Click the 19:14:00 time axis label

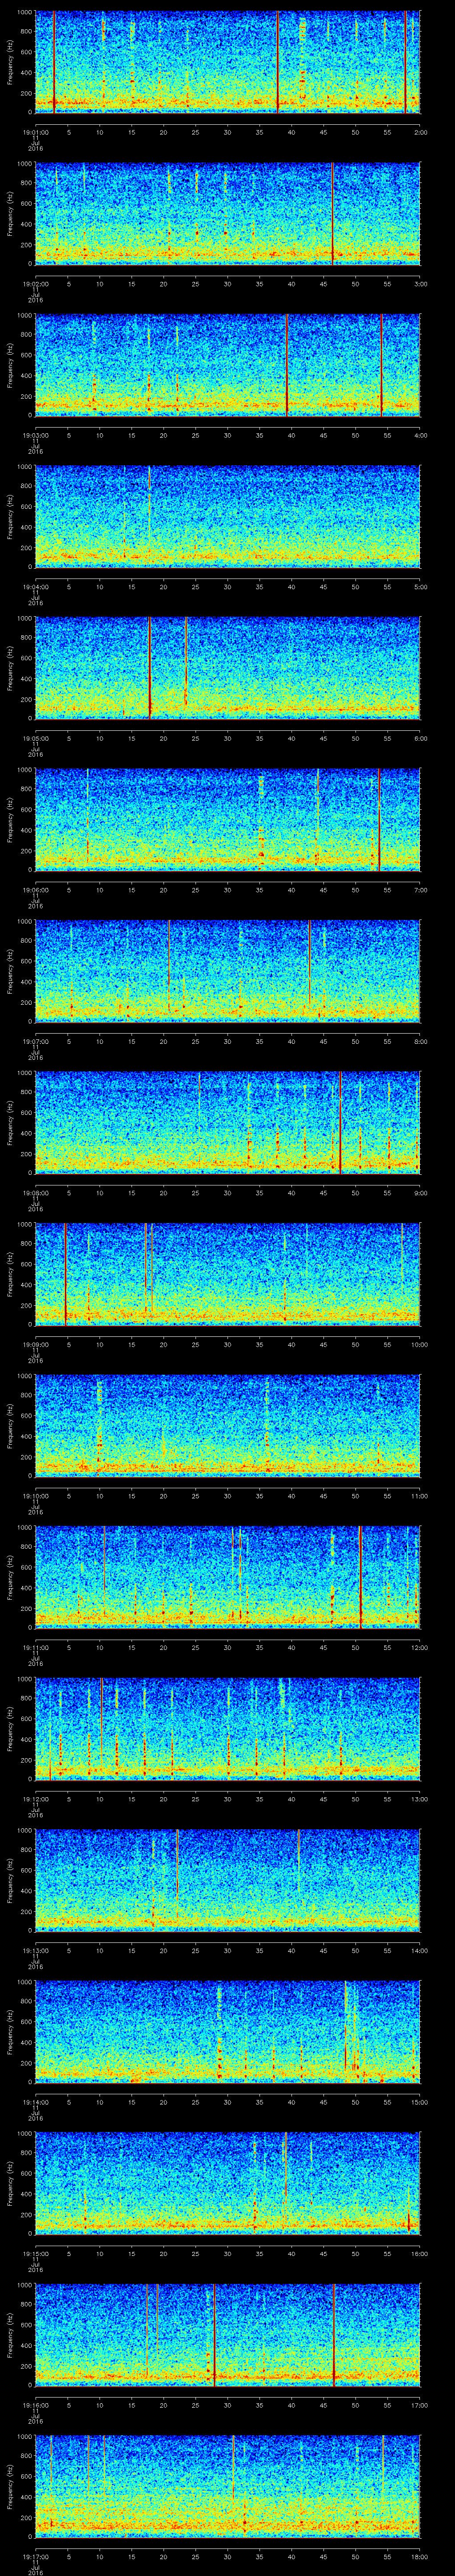[x=35, y=2101]
